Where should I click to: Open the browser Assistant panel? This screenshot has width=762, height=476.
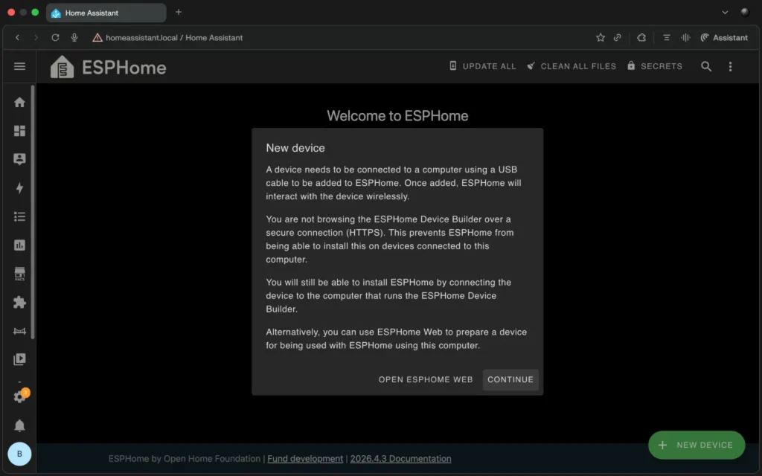pyautogui.click(x=723, y=37)
